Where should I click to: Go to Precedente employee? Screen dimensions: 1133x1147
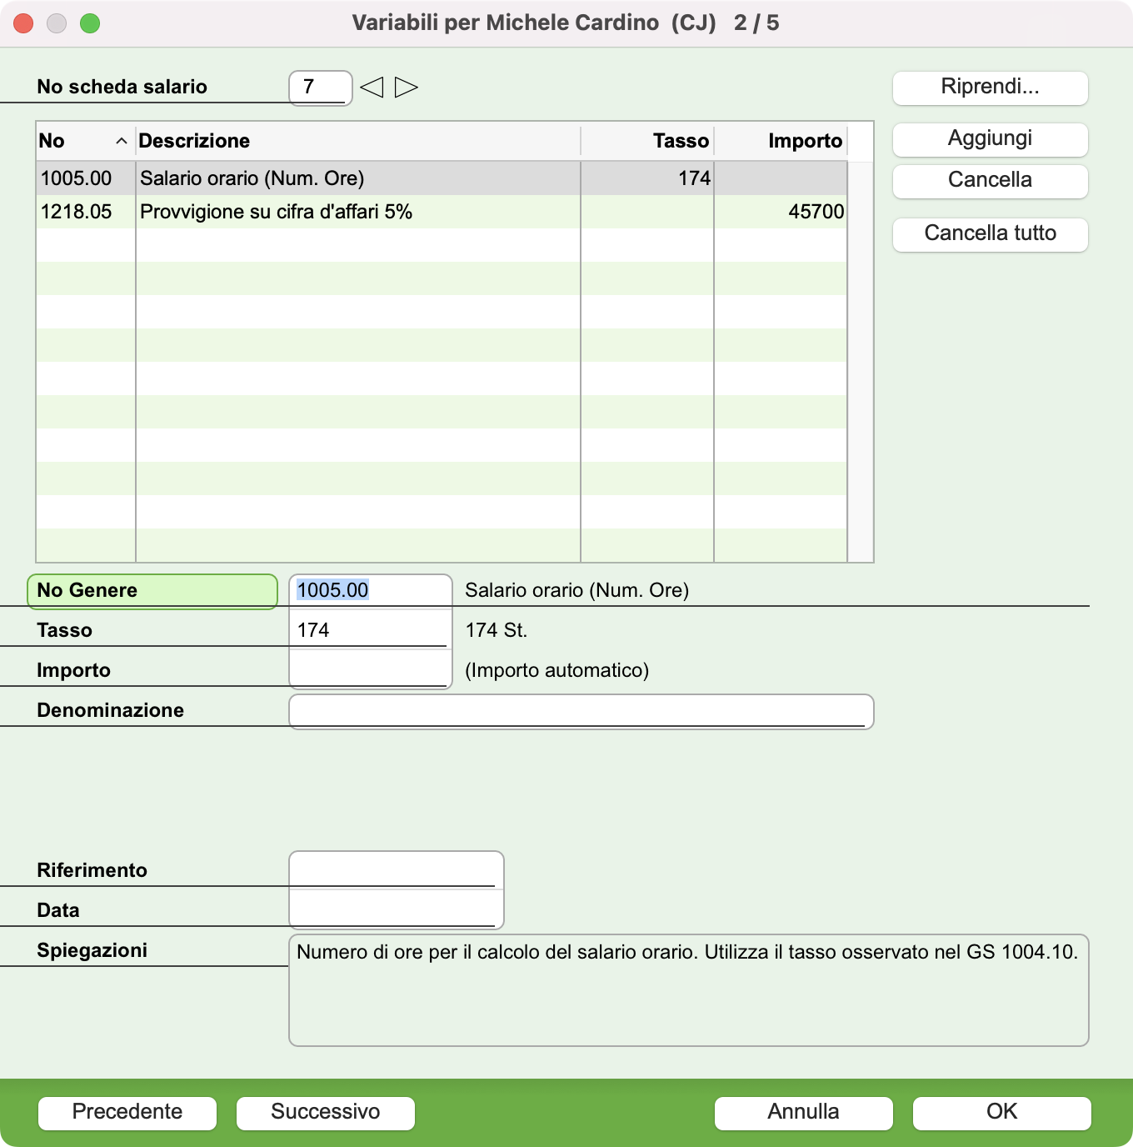(x=127, y=1113)
